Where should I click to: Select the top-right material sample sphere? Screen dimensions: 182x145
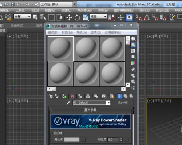coord(112,49)
